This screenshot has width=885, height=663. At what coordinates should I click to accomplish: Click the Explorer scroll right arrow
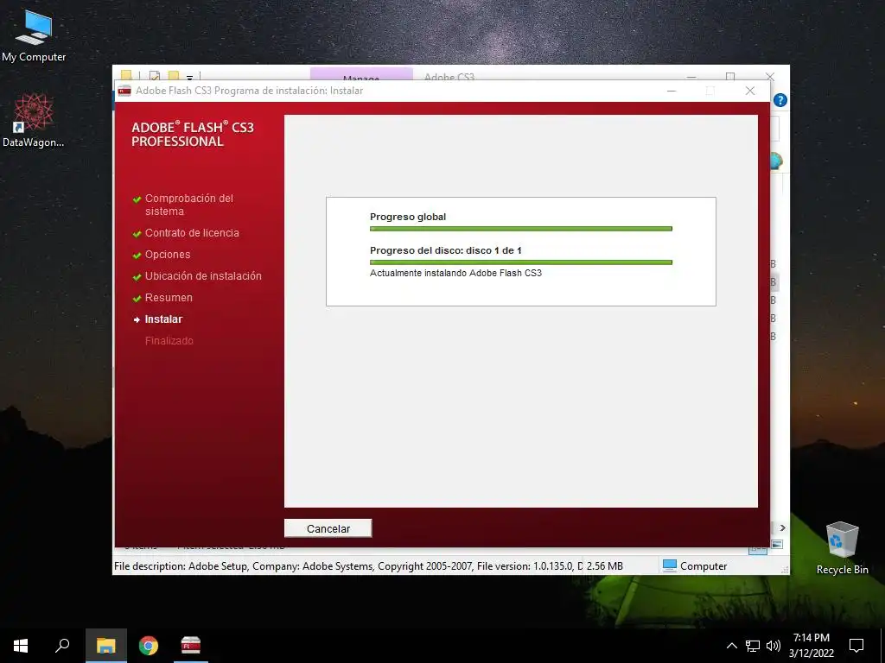pos(782,527)
